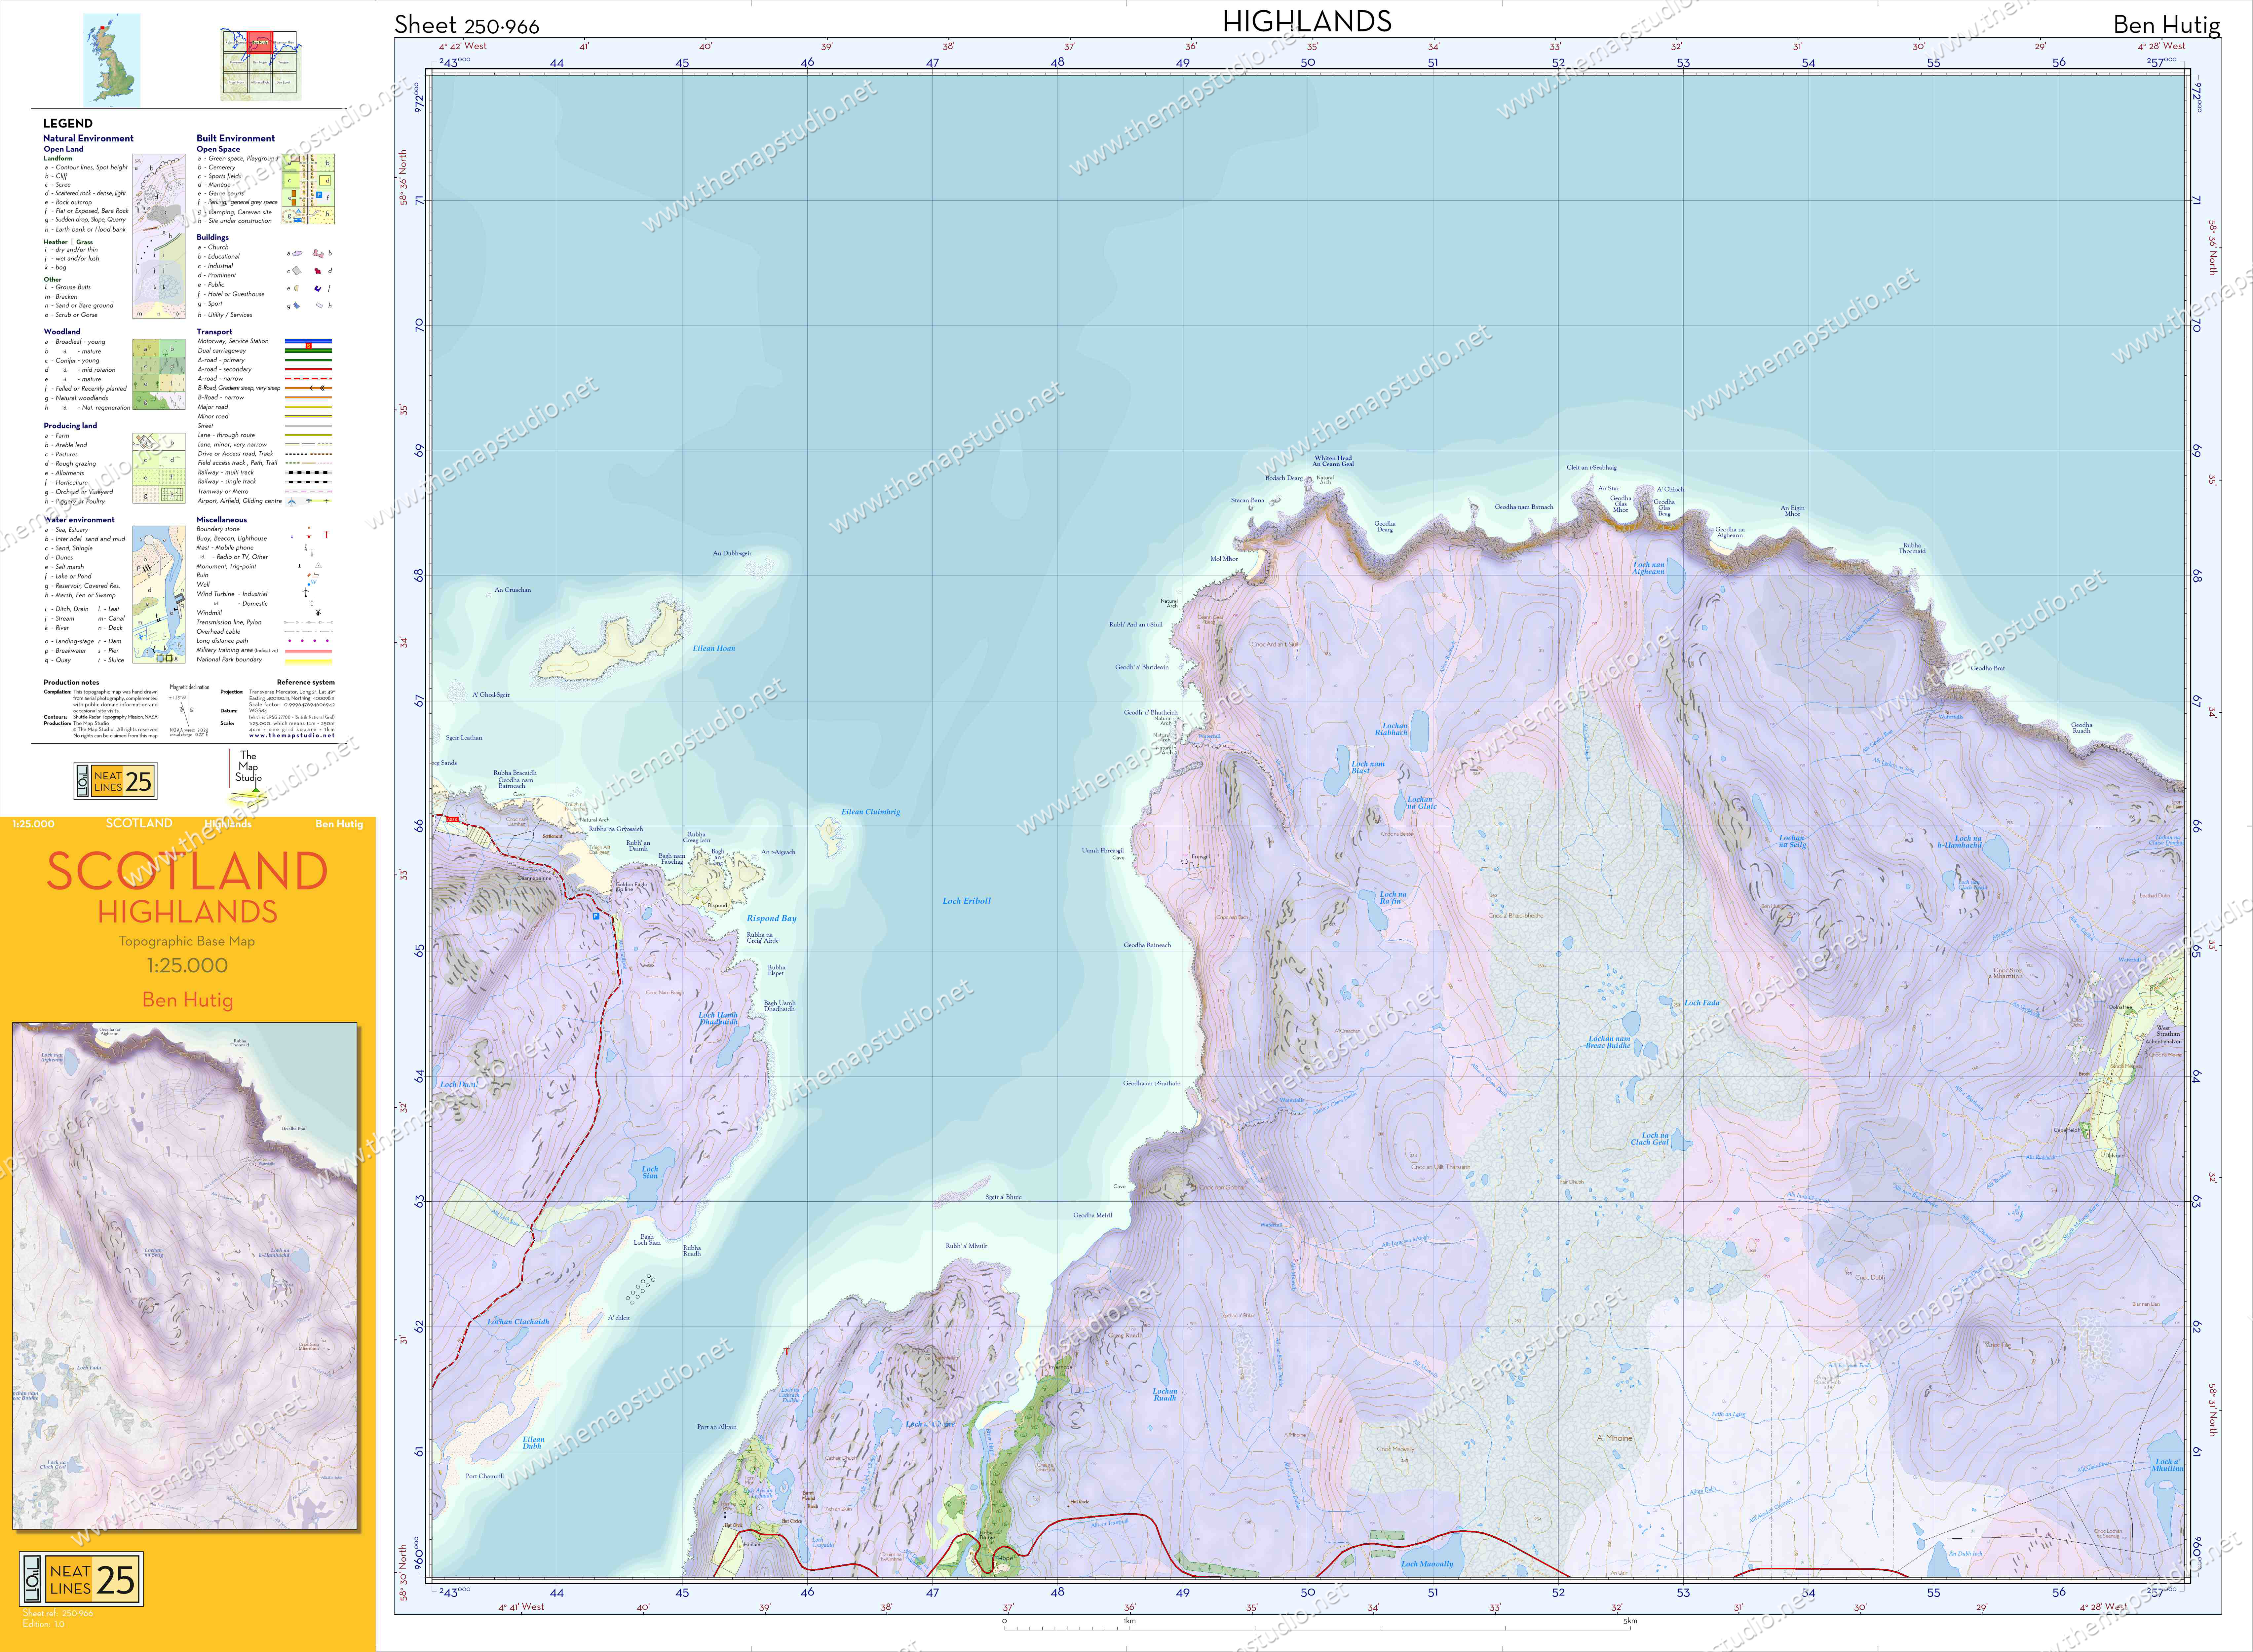The width and height of the screenshot is (2253, 1652).
Task: Click the 'Whiten Head' label on the coast
Action: click(x=1333, y=458)
